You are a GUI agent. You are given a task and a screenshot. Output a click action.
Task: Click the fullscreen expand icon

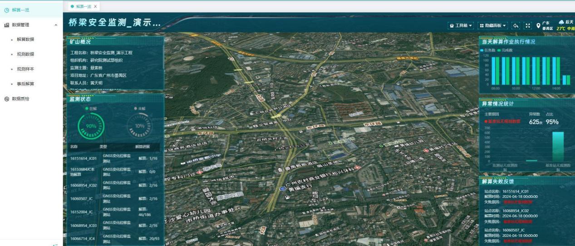point(528,26)
